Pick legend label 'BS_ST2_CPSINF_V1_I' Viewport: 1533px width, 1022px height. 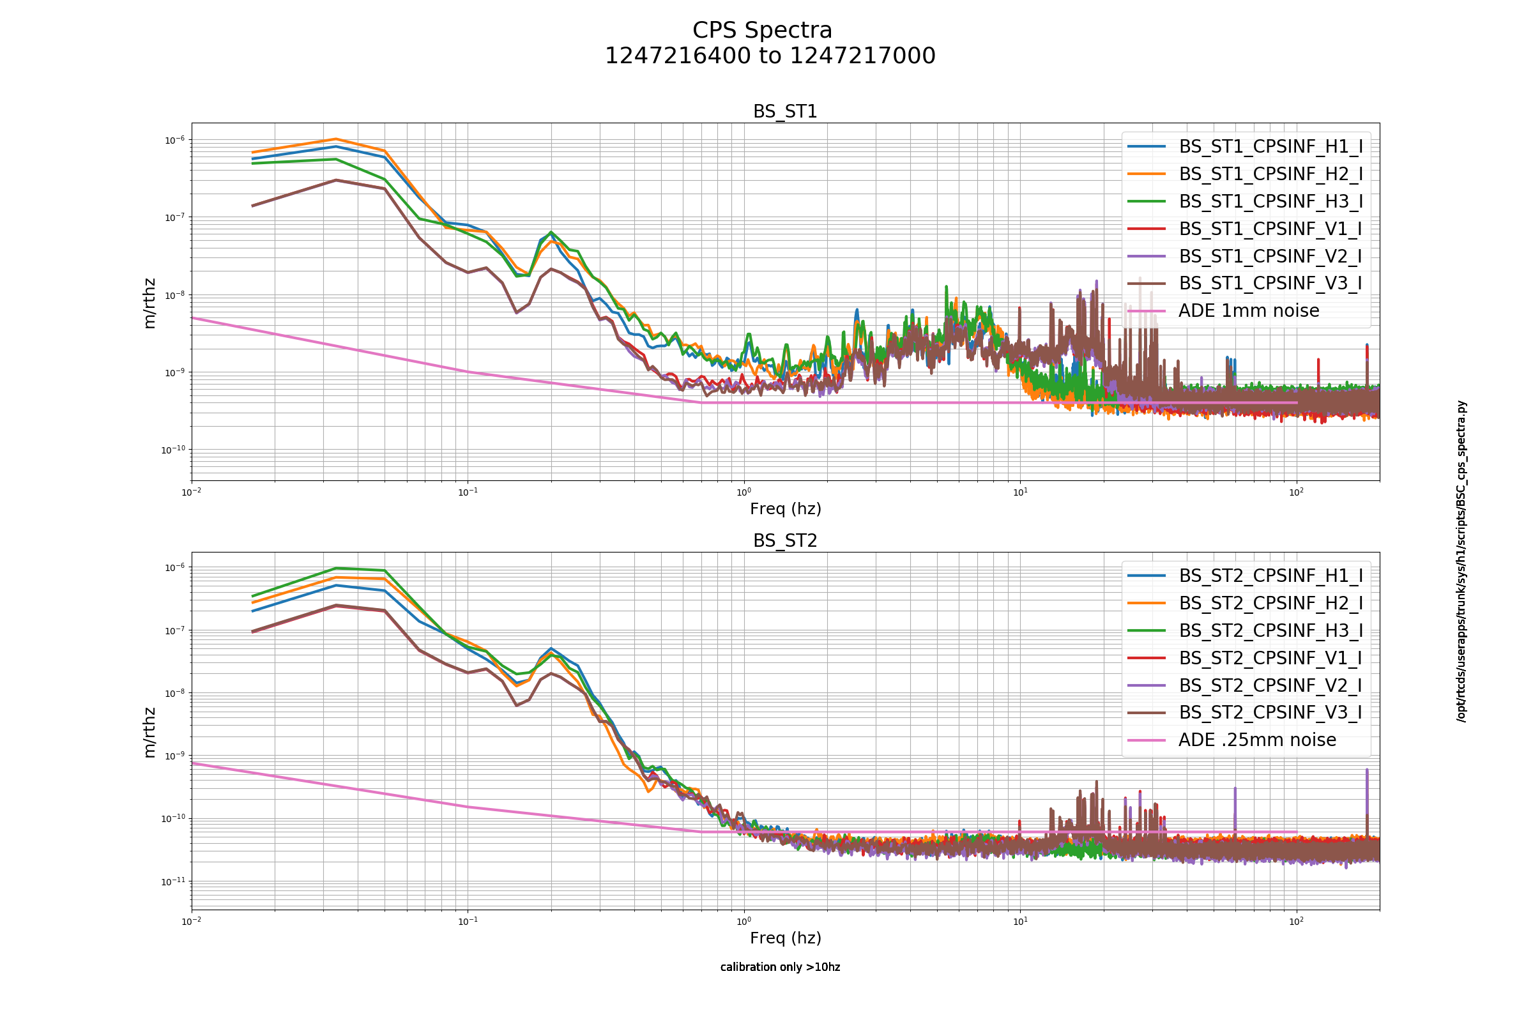click(1270, 659)
